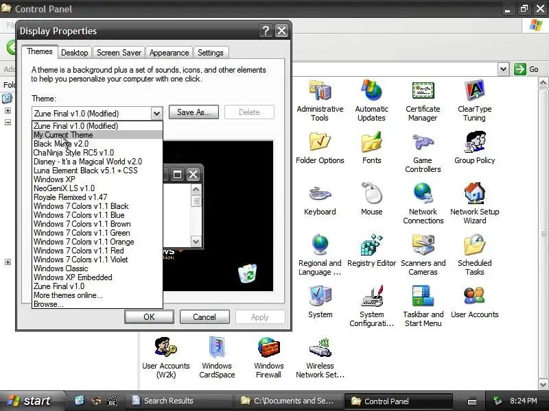The height and width of the screenshot is (411, 549).
Task: Choose My Current Theme from list
Action: point(97,135)
